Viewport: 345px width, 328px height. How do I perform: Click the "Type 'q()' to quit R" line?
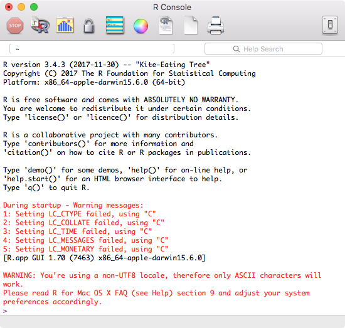pyautogui.click(x=46, y=188)
